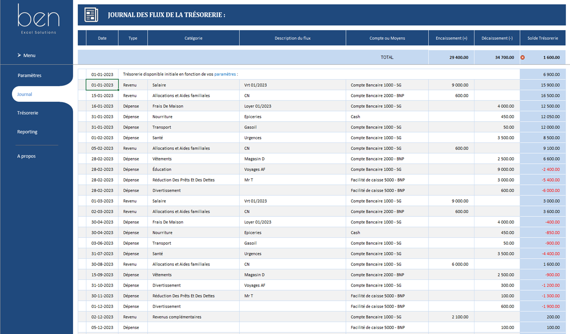The height and width of the screenshot is (334, 570).
Task: Click the Gasoil description on 31-01-2023 row
Action: tap(292, 127)
